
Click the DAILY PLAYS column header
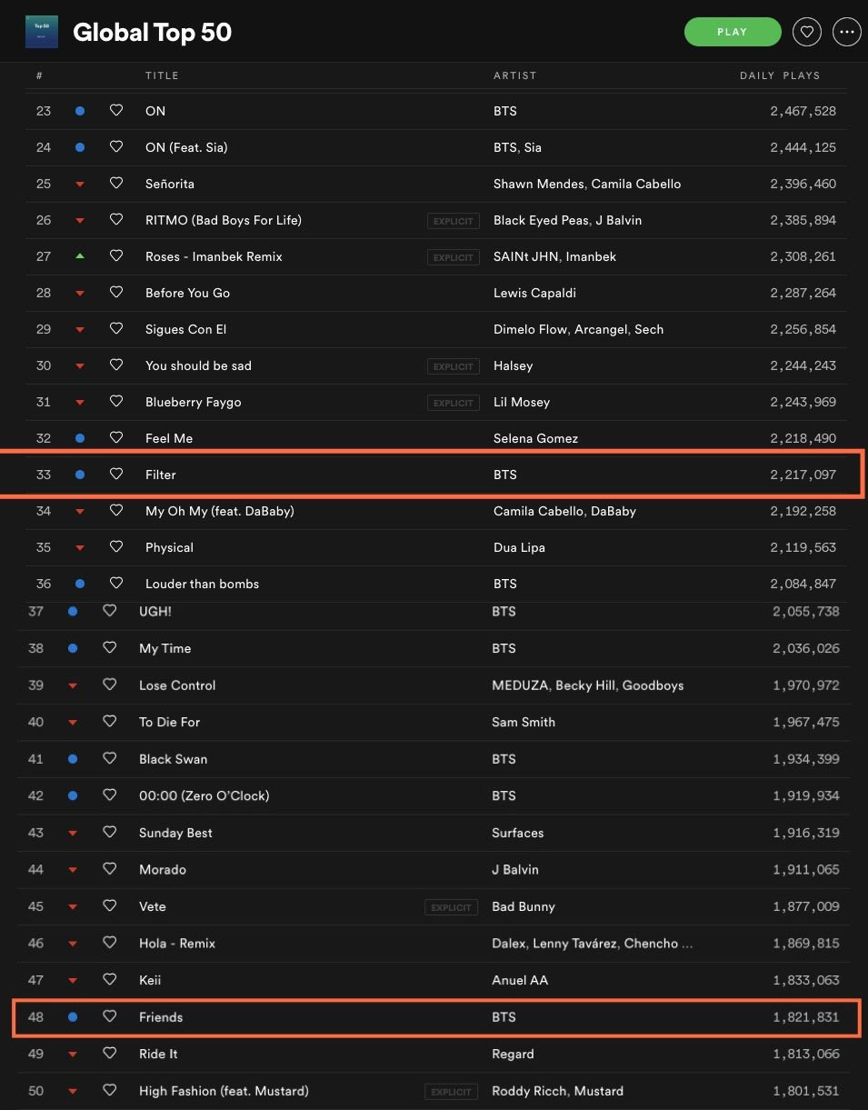pyautogui.click(x=780, y=75)
